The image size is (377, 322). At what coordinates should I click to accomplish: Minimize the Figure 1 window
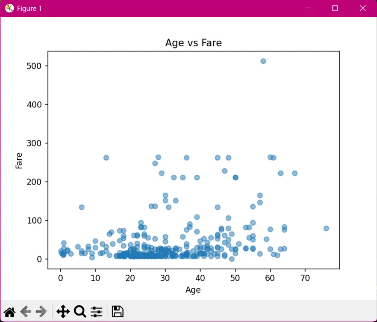307,8
